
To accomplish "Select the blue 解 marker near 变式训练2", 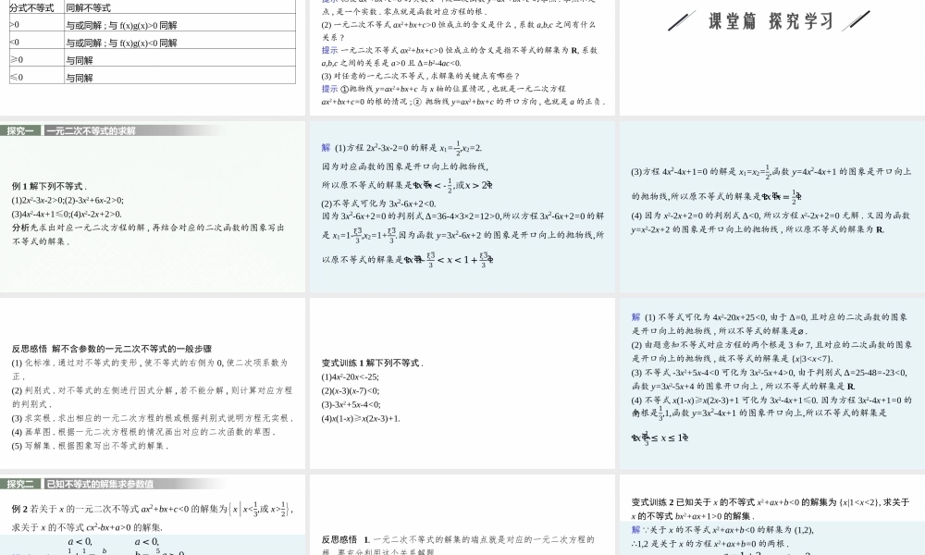I will coord(636,527).
